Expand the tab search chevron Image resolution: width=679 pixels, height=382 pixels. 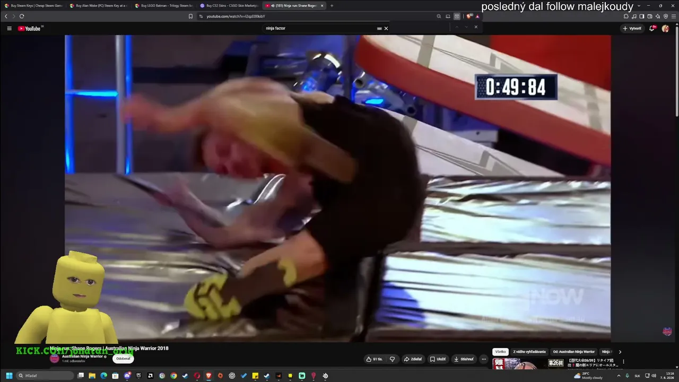coord(639,6)
